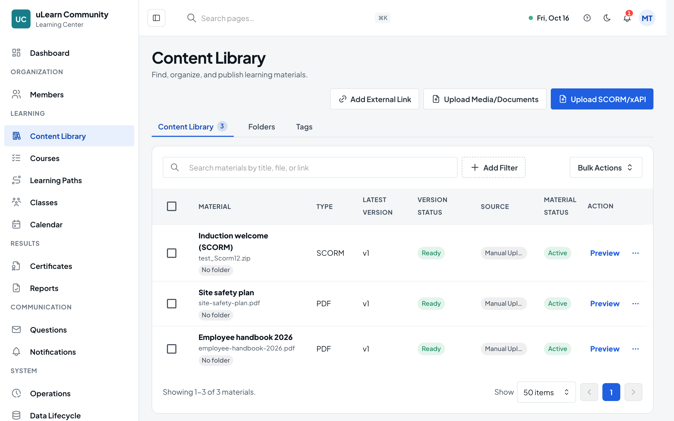674x421 pixels.
Task: Open Operations in the sidebar
Action: pyautogui.click(x=69, y=393)
